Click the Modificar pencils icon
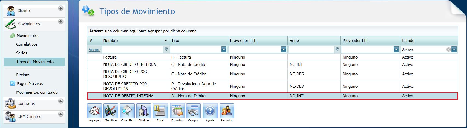The image size is (467, 128). 111,111
